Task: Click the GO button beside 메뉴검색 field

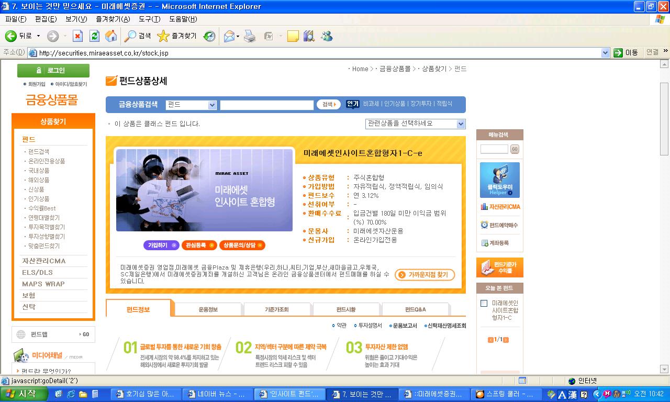Action: (x=515, y=149)
